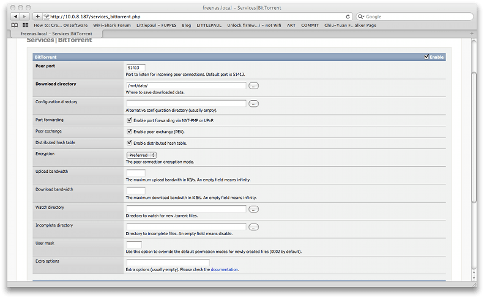The image size is (484, 298).
Task: Click the Peer port field
Action: [x=136, y=68]
